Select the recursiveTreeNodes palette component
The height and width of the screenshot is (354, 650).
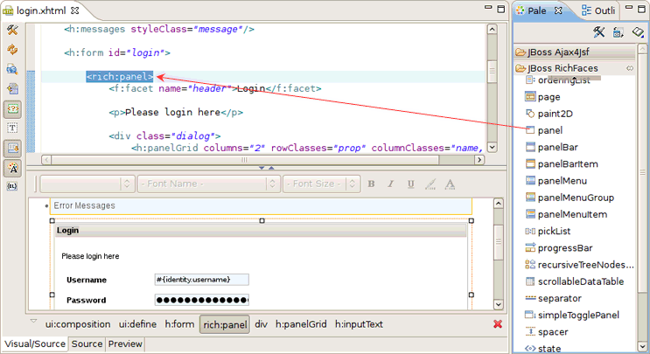pyautogui.click(x=579, y=265)
